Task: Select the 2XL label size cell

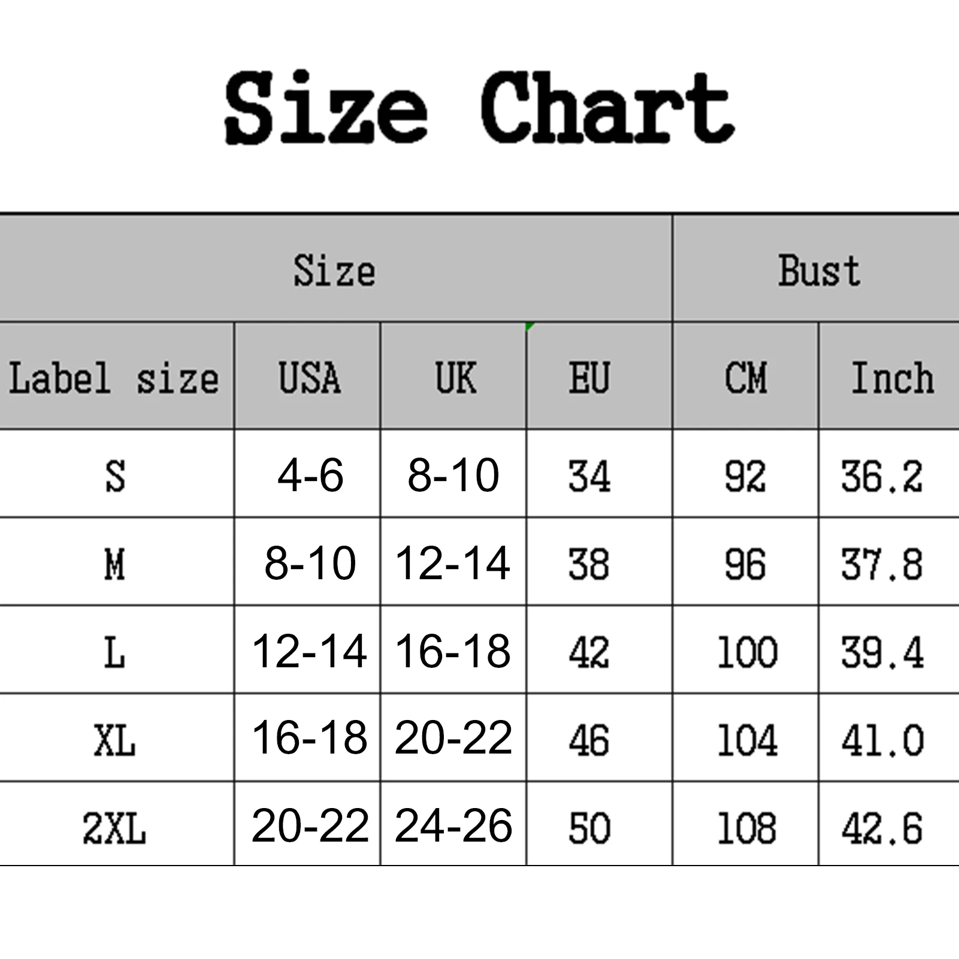Action: tap(114, 828)
